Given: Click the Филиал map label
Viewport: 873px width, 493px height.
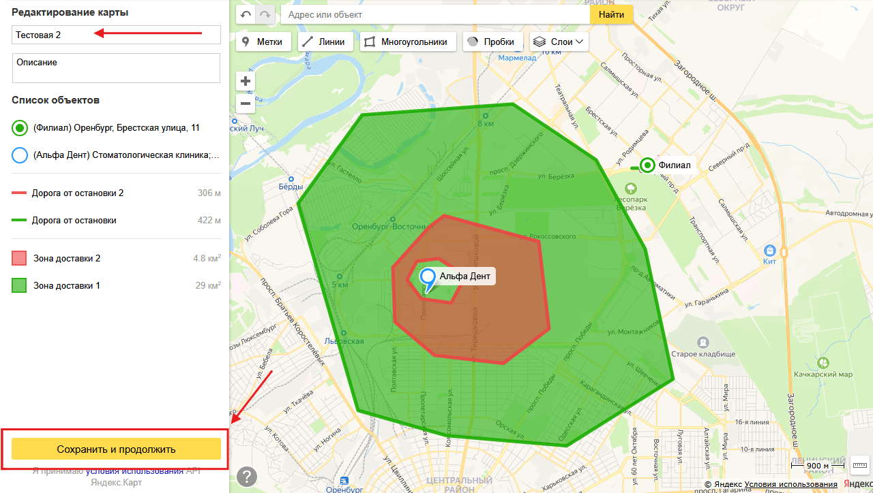Looking at the screenshot, I should (675, 165).
